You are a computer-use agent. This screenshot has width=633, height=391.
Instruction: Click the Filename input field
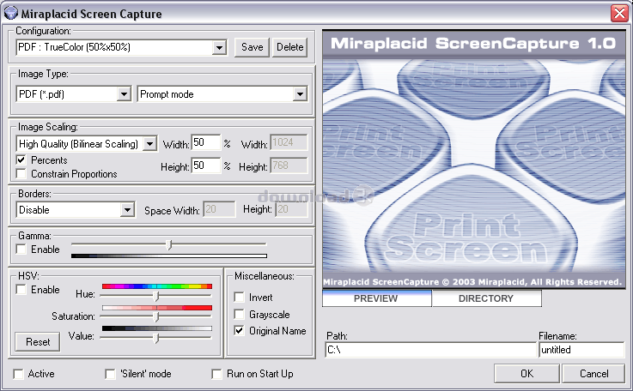pyautogui.click(x=581, y=350)
